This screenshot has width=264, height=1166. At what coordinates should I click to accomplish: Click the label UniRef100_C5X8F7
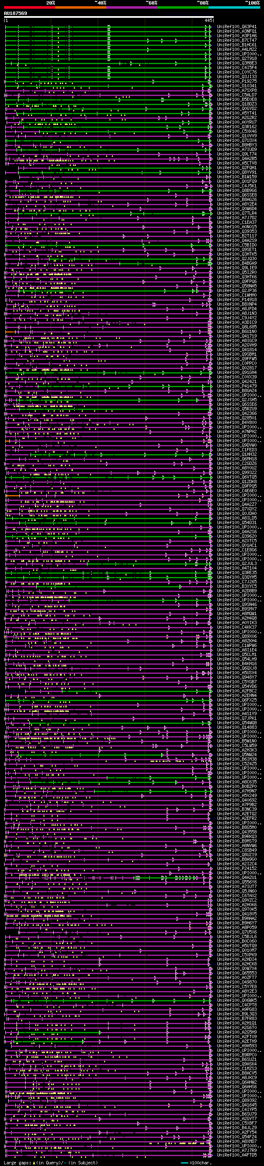pyautogui.click(x=237, y=1123)
